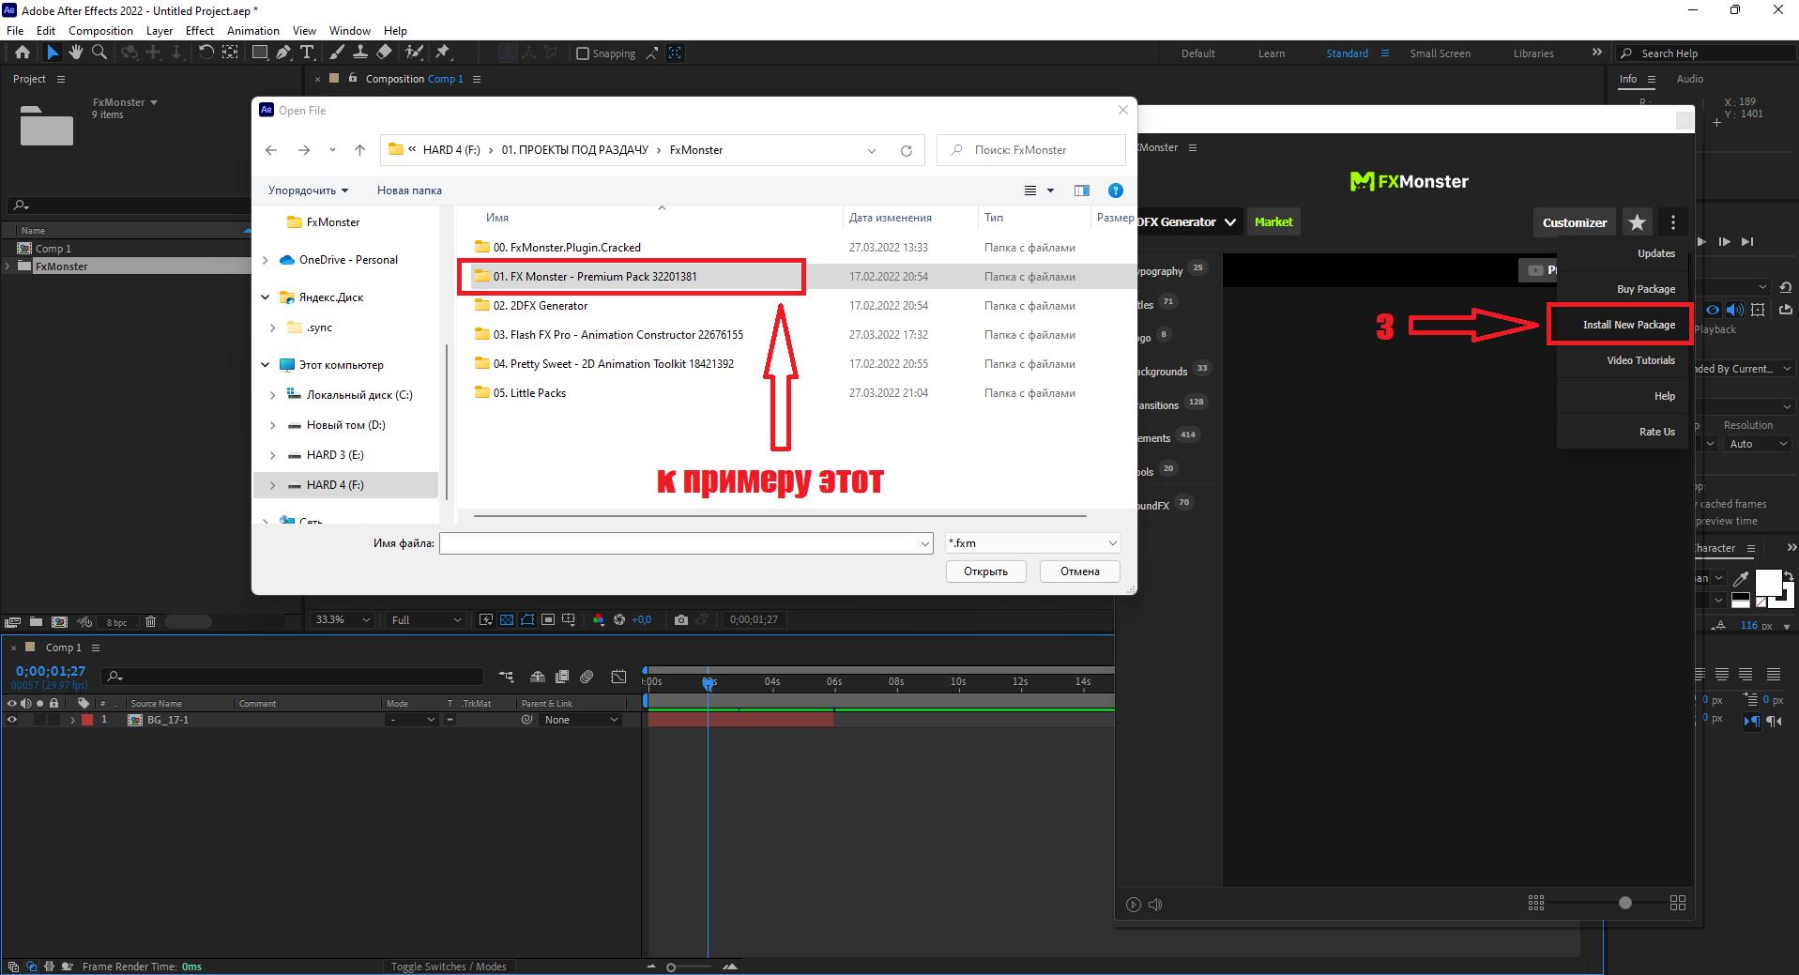Select the Rectangle shape tool
The height and width of the screenshot is (975, 1799).
tap(260, 53)
